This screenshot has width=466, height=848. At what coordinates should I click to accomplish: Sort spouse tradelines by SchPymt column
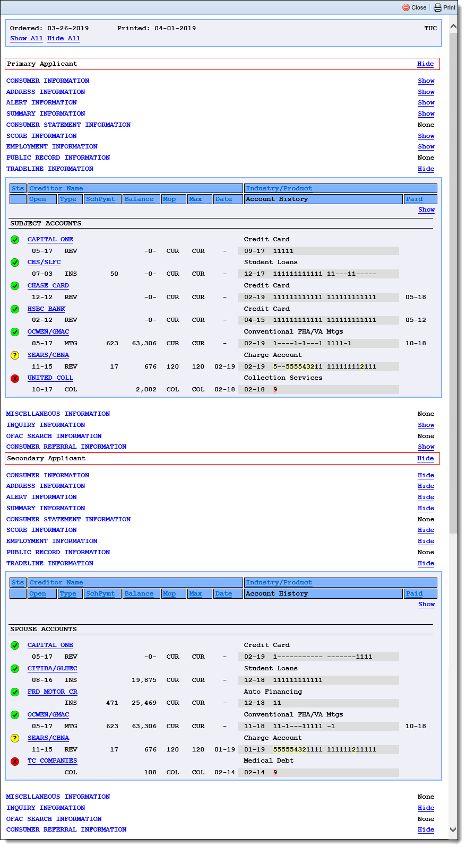100,593
